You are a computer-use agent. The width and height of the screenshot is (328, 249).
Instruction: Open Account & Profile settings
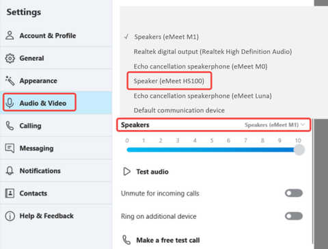tap(56, 36)
